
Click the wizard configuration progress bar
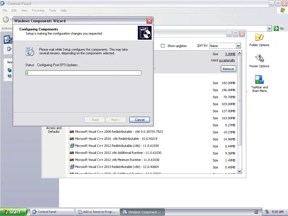click(83, 73)
